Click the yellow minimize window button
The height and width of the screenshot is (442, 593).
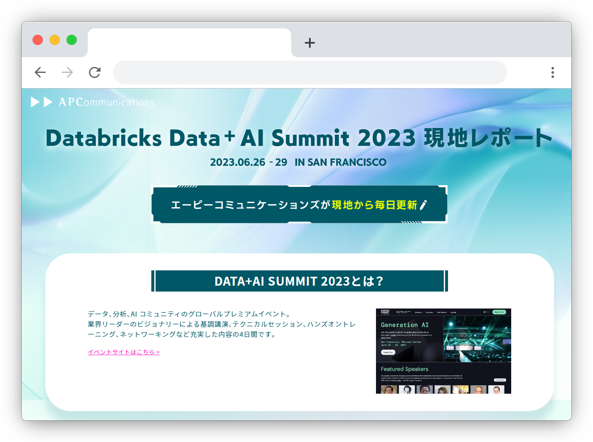pyautogui.click(x=55, y=40)
